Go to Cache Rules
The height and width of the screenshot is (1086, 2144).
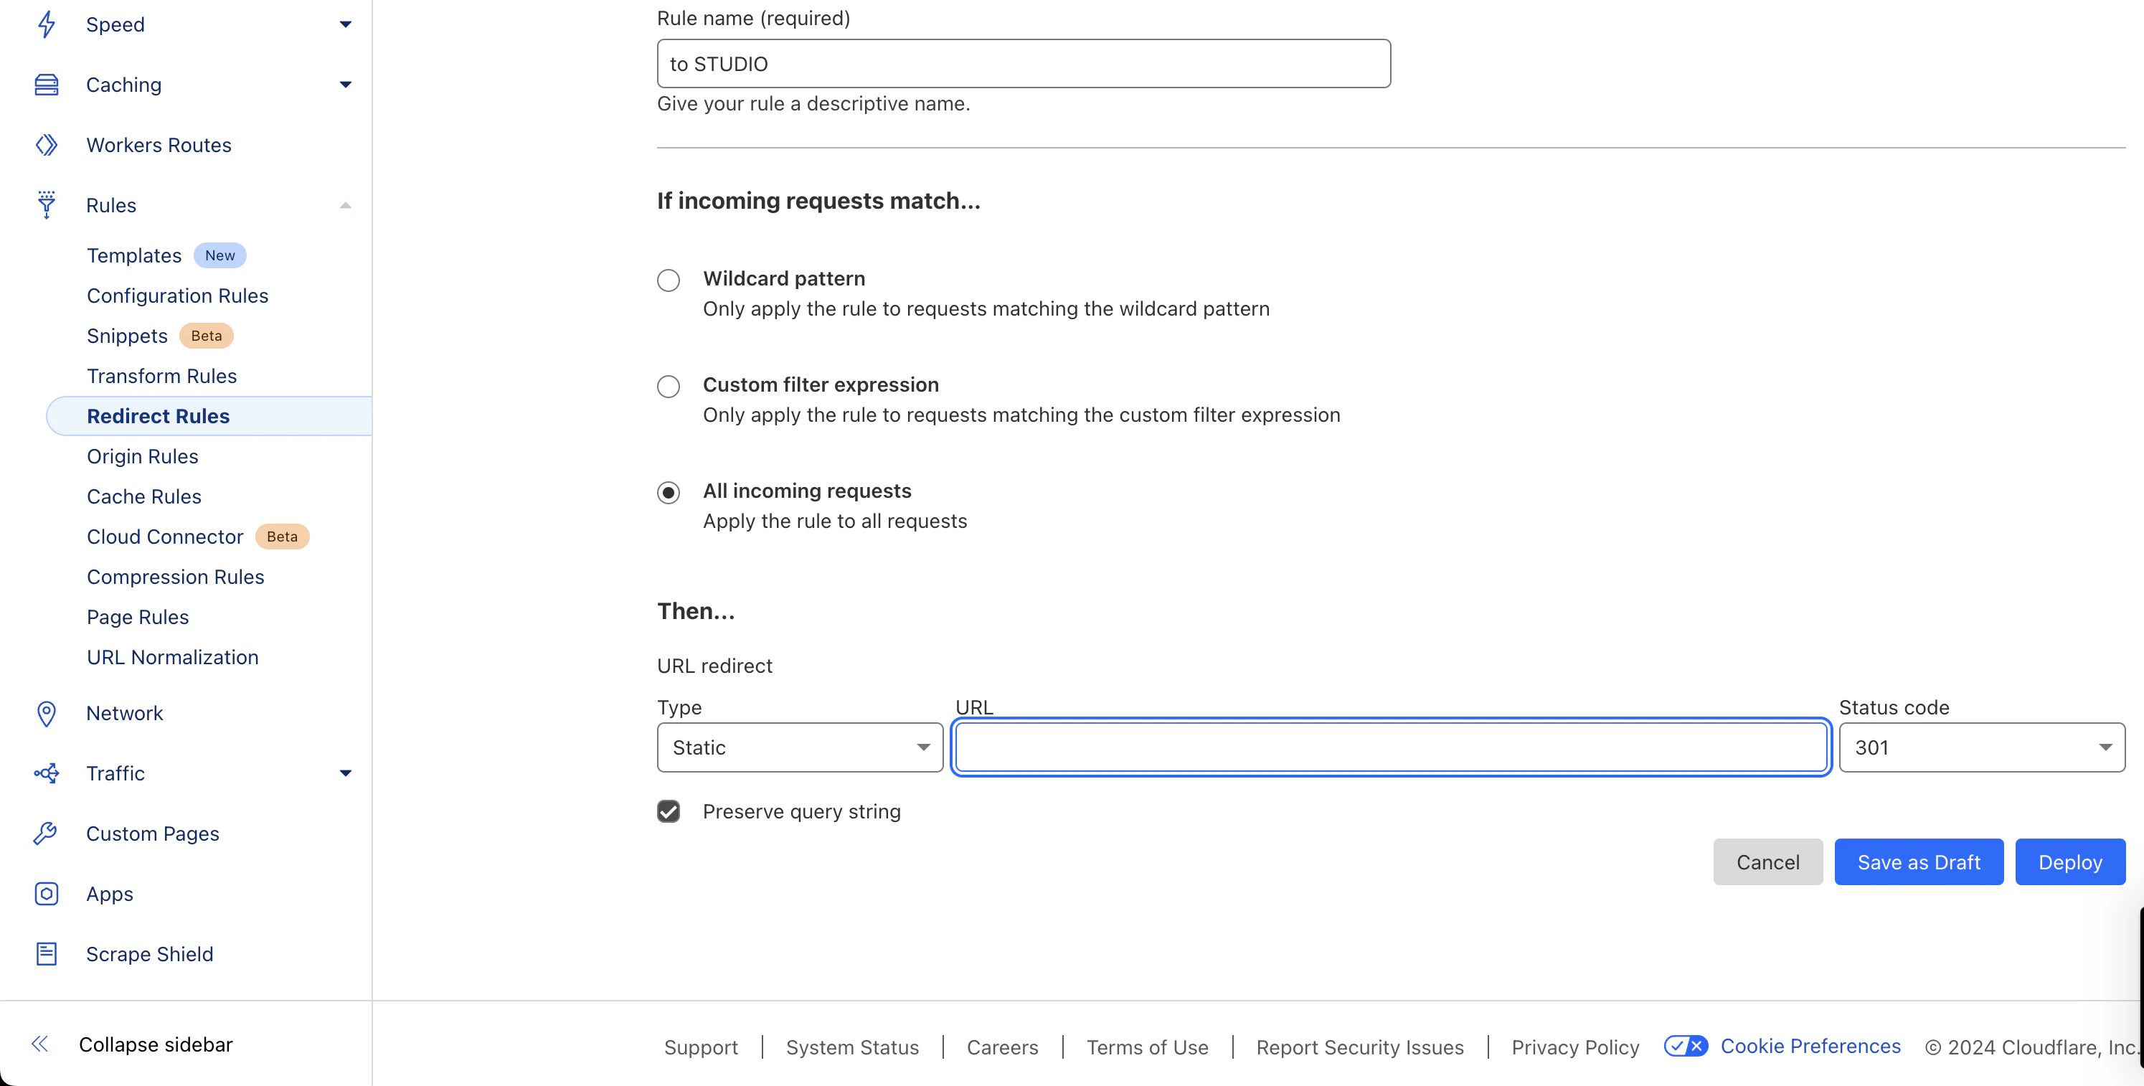click(144, 497)
